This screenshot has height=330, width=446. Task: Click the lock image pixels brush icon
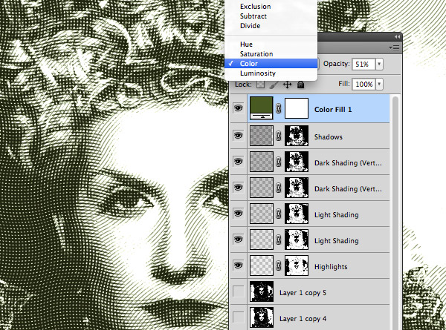(x=274, y=85)
